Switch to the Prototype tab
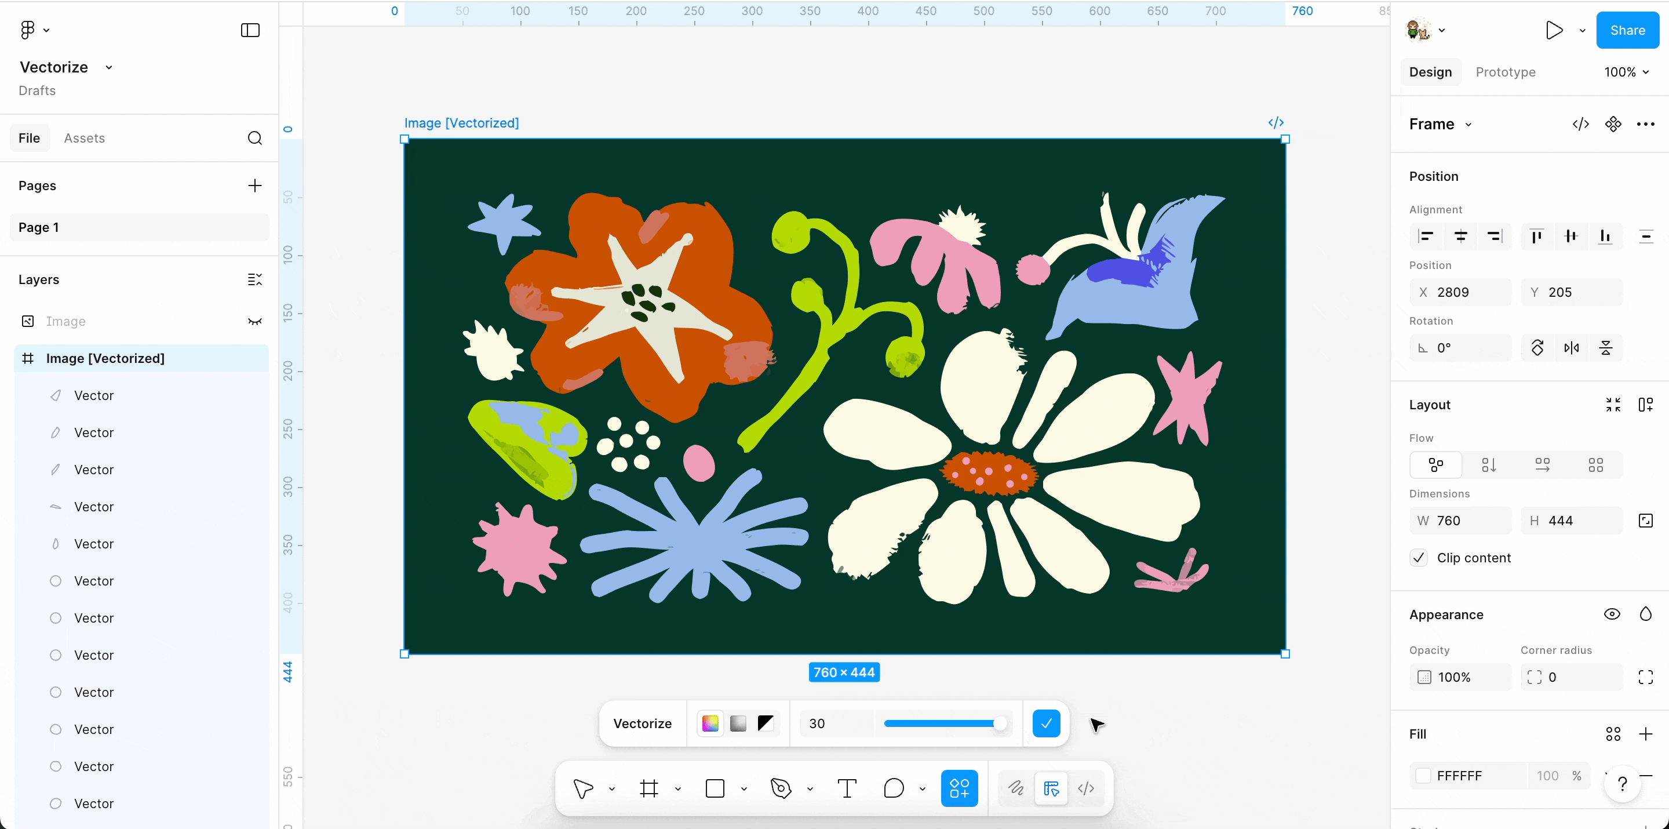 click(1505, 72)
